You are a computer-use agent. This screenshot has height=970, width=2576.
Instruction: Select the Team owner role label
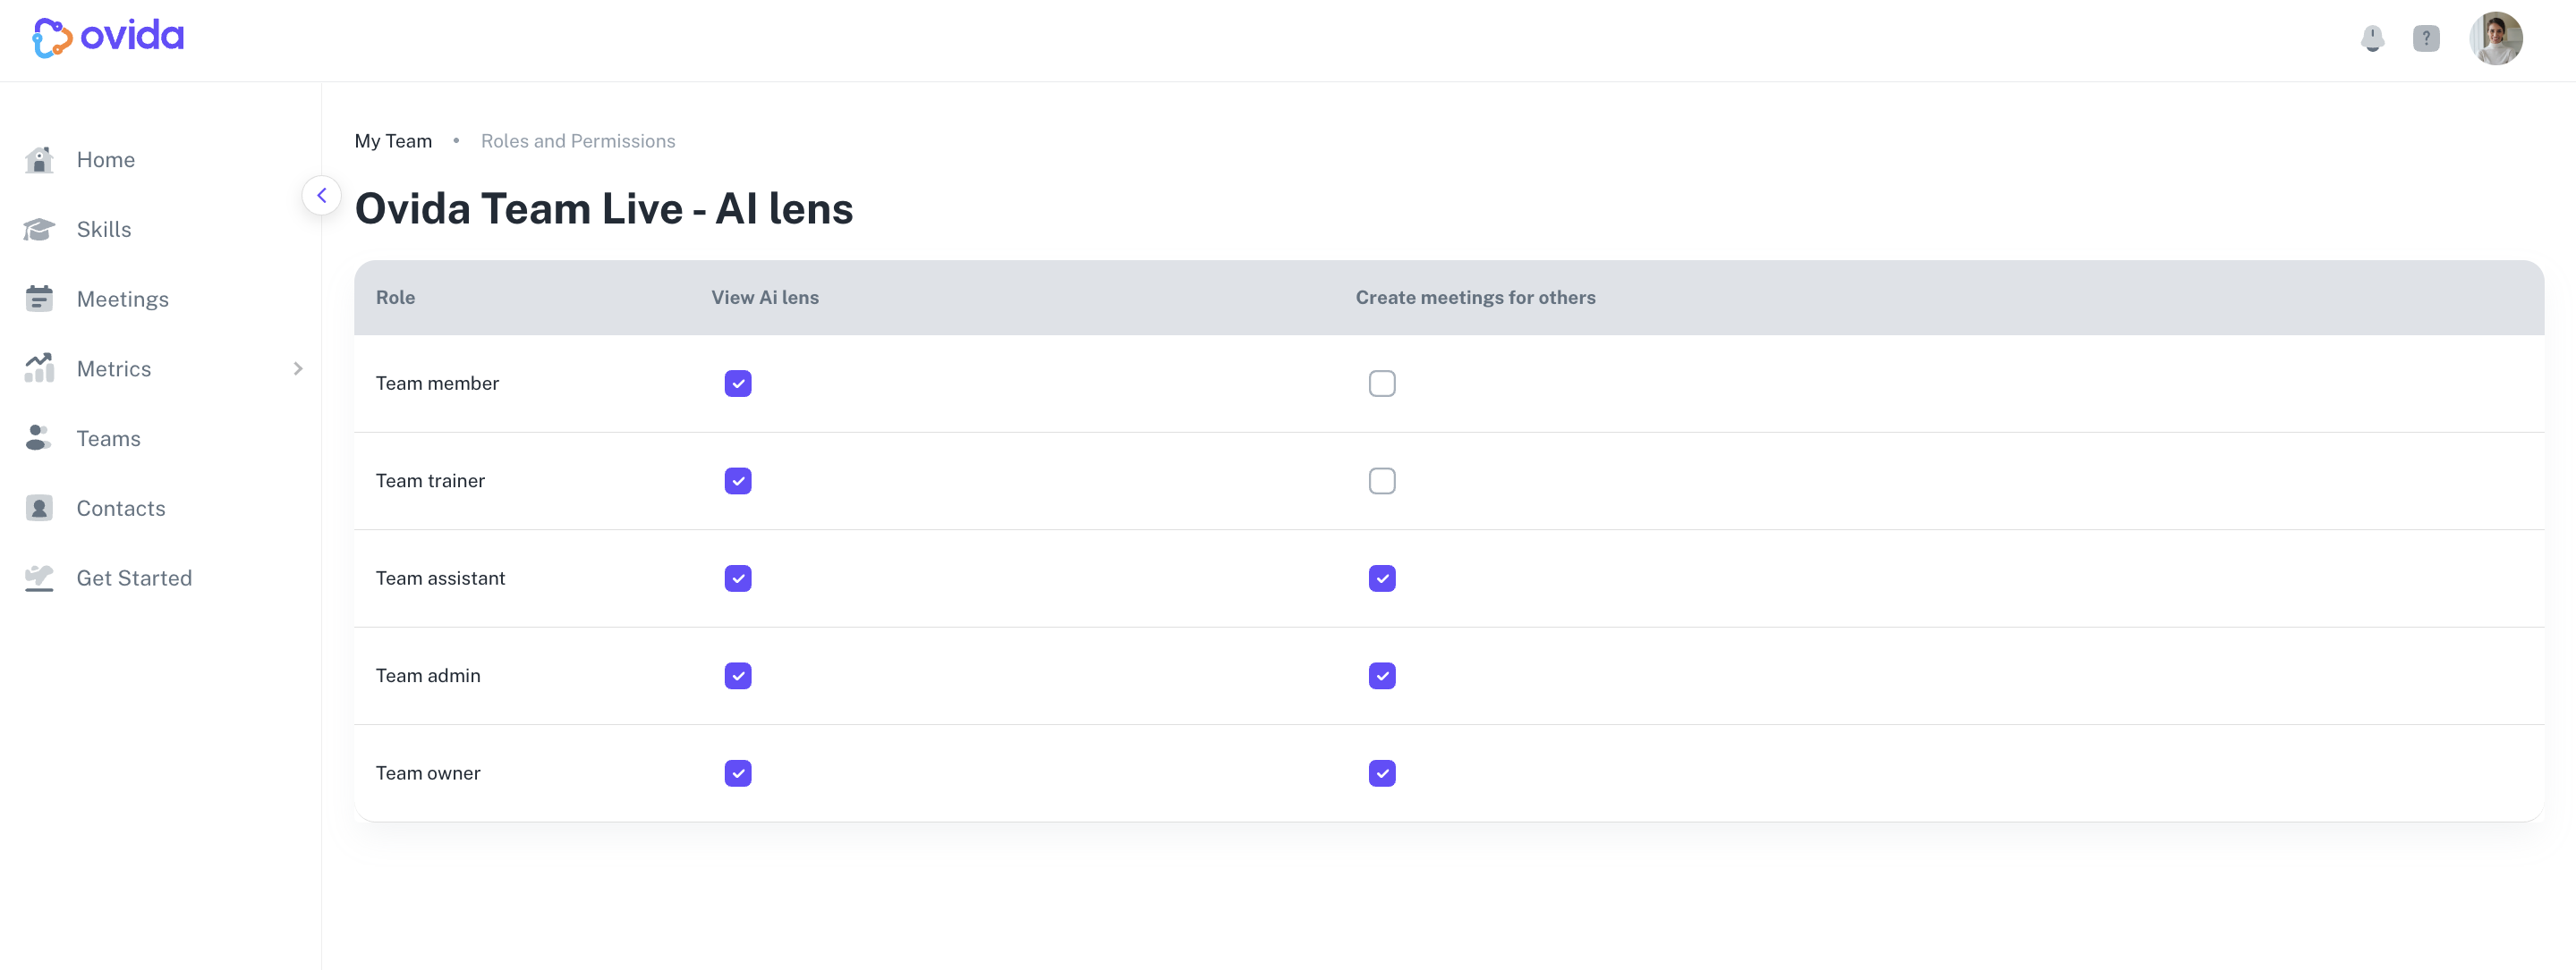428,773
